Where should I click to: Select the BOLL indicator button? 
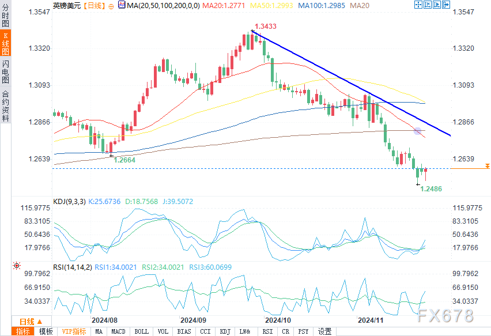coord(142,331)
